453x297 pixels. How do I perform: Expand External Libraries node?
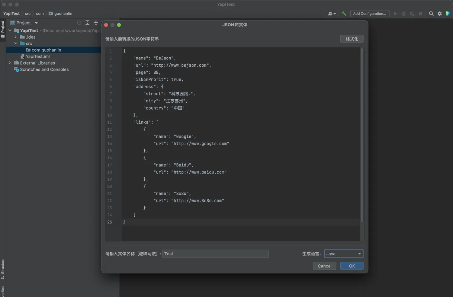click(10, 63)
